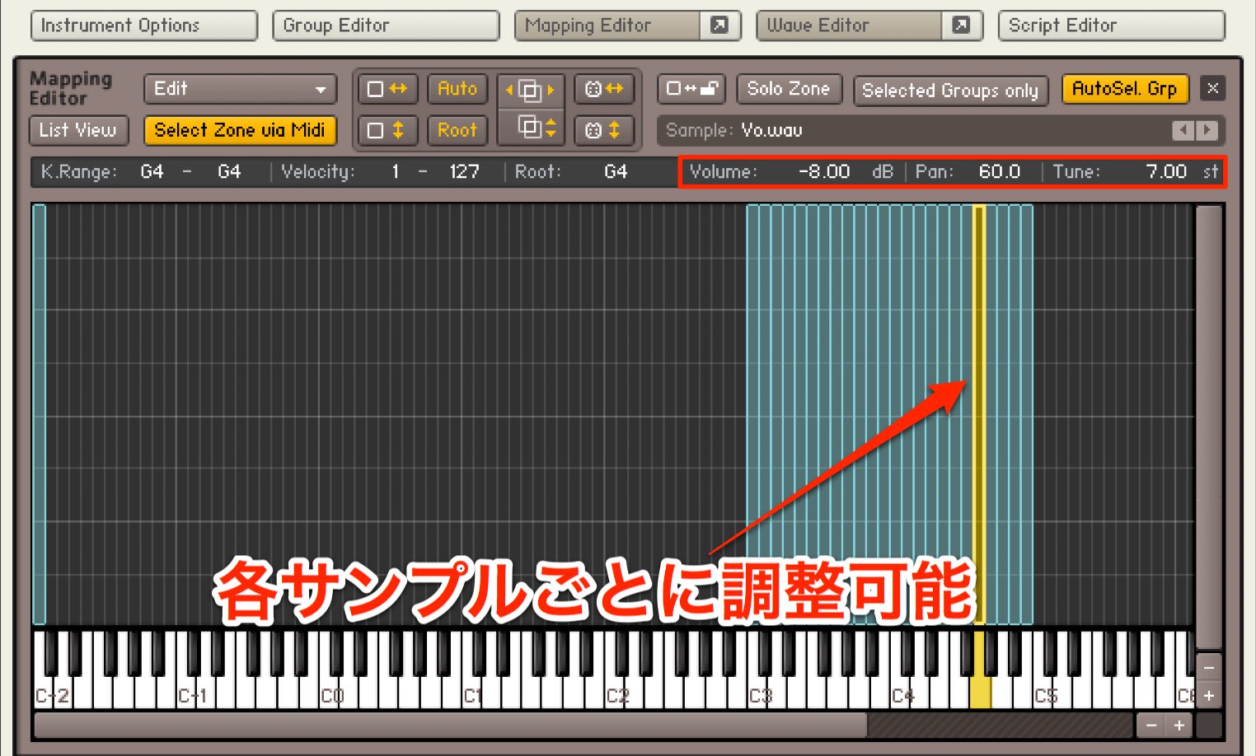Image resolution: width=1256 pixels, height=756 pixels.
Task: Click the C0 key on the keyboard
Action: click(329, 694)
